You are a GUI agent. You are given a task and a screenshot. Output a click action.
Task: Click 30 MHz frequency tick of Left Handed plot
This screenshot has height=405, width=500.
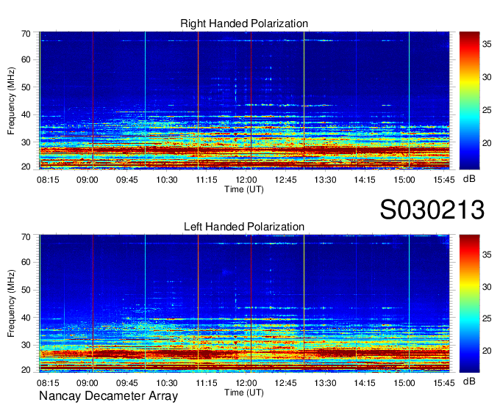(26, 345)
